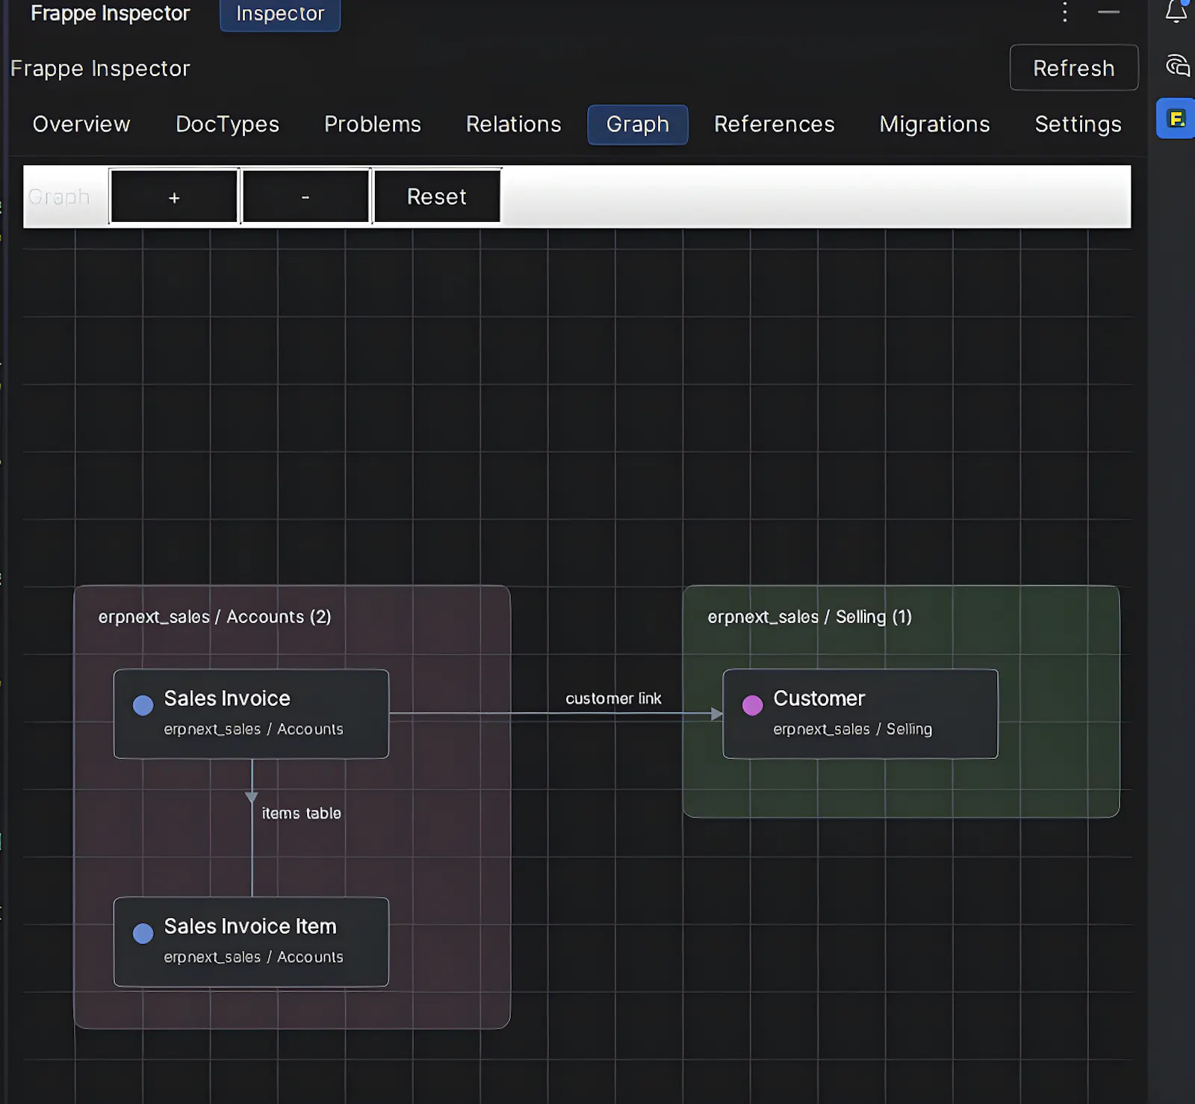Zoom in the graph with the plus button

pos(174,196)
